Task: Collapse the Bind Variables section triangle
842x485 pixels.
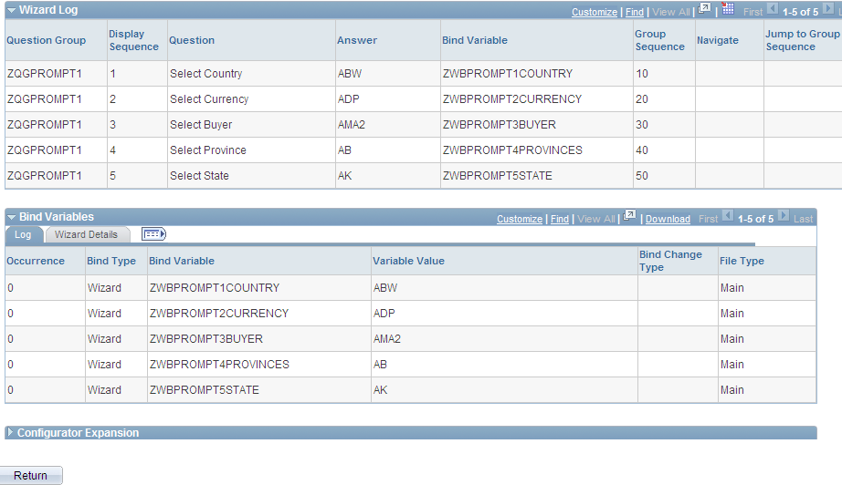Action: (11, 217)
